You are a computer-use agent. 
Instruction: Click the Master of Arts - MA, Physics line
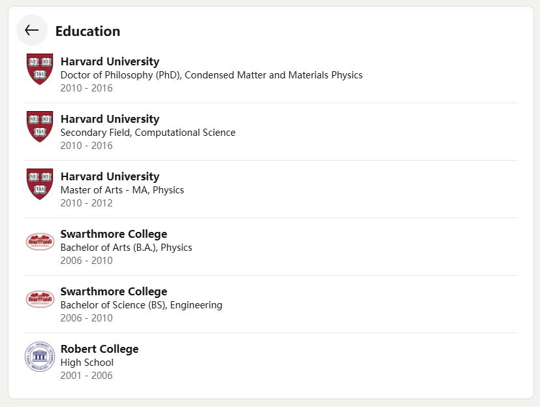click(x=122, y=190)
